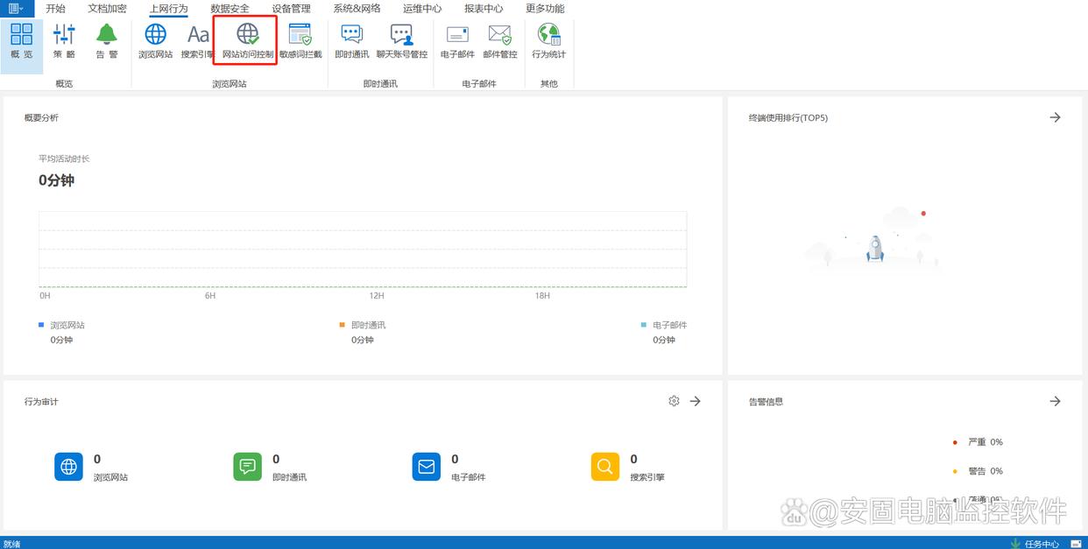Open 行为审计 settings gear
Viewport: 1088px width, 549px height.
click(674, 401)
